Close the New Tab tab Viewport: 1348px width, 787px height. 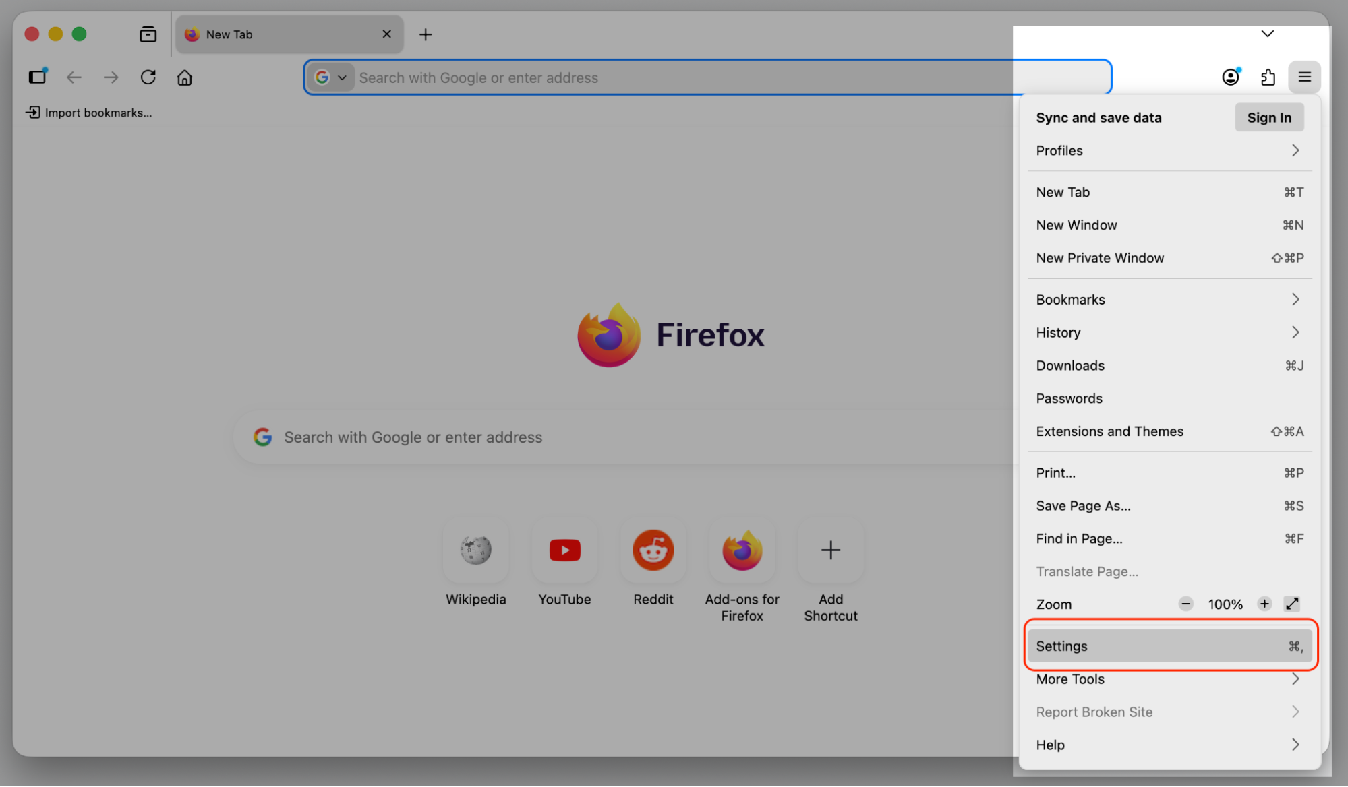[386, 34]
